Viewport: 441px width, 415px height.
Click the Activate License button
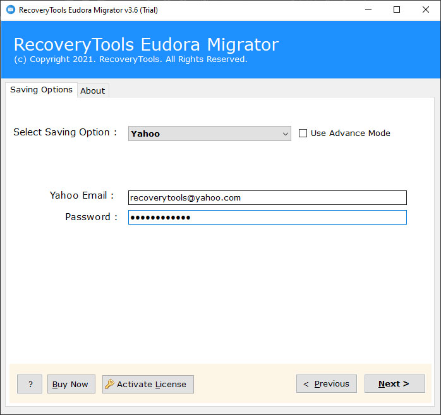[x=148, y=384]
